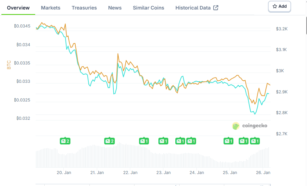Image resolution: width=307 pixels, height=186 pixels.
Task: Open the news marker showing 2 near 21 Jan
Action: [109, 141]
